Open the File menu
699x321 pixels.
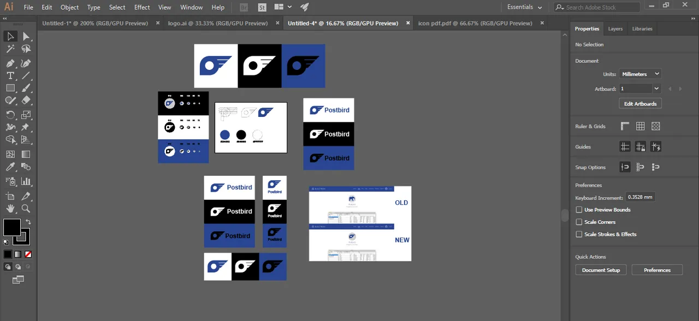point(28,7)
